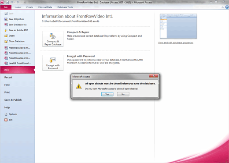Click the red Exit icon
229x163 pixels.
pos(6,120)
